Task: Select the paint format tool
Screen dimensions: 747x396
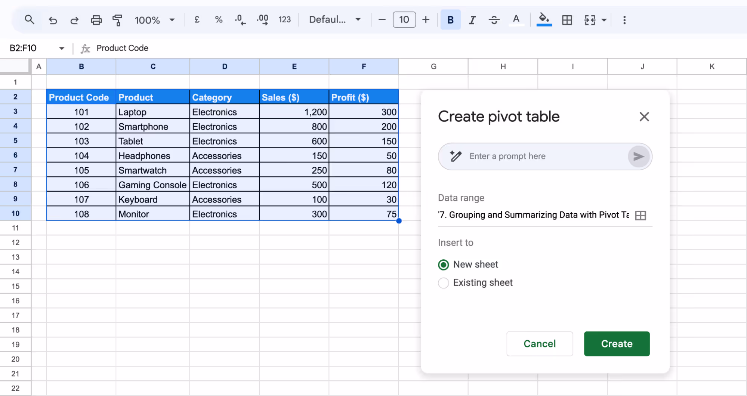Action: [117, 20]
